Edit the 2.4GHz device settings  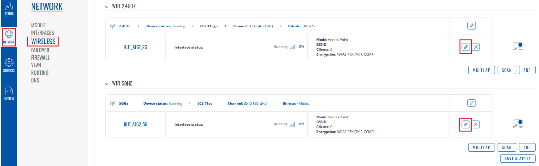coord(471,26)
